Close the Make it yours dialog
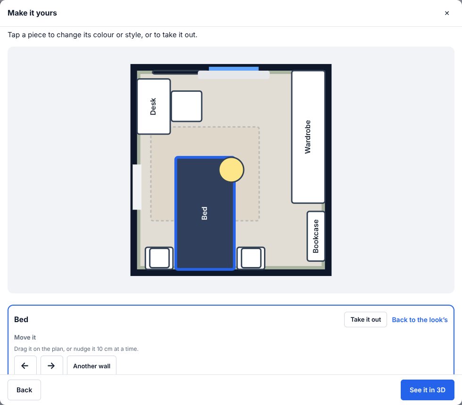This screenshot has width=462, height=405. coord(447,13)
